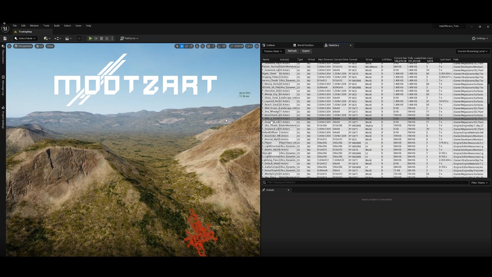492x277 pixels.
Task: Open the Platforms dropdown
Action: pos(129,38)
